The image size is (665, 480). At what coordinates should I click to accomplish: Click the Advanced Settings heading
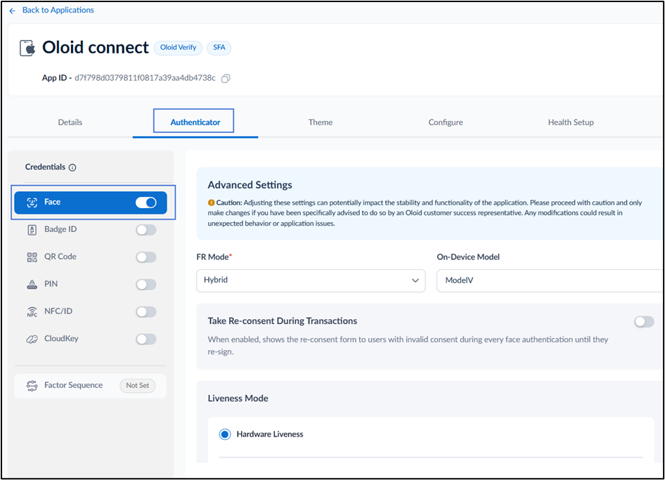pos(250,185)
